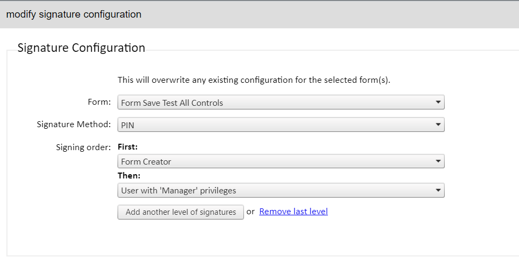Click the 'Form:' field label

pyautogui.click(x=99, y=102)
